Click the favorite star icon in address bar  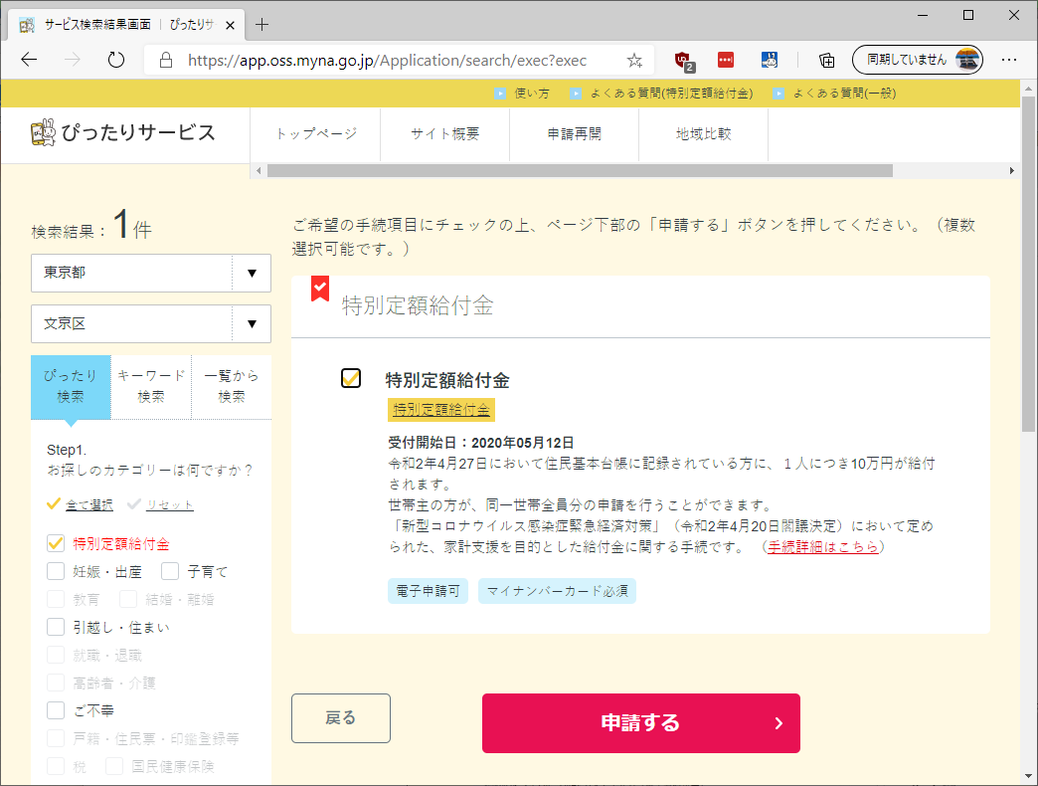(634, 60)
